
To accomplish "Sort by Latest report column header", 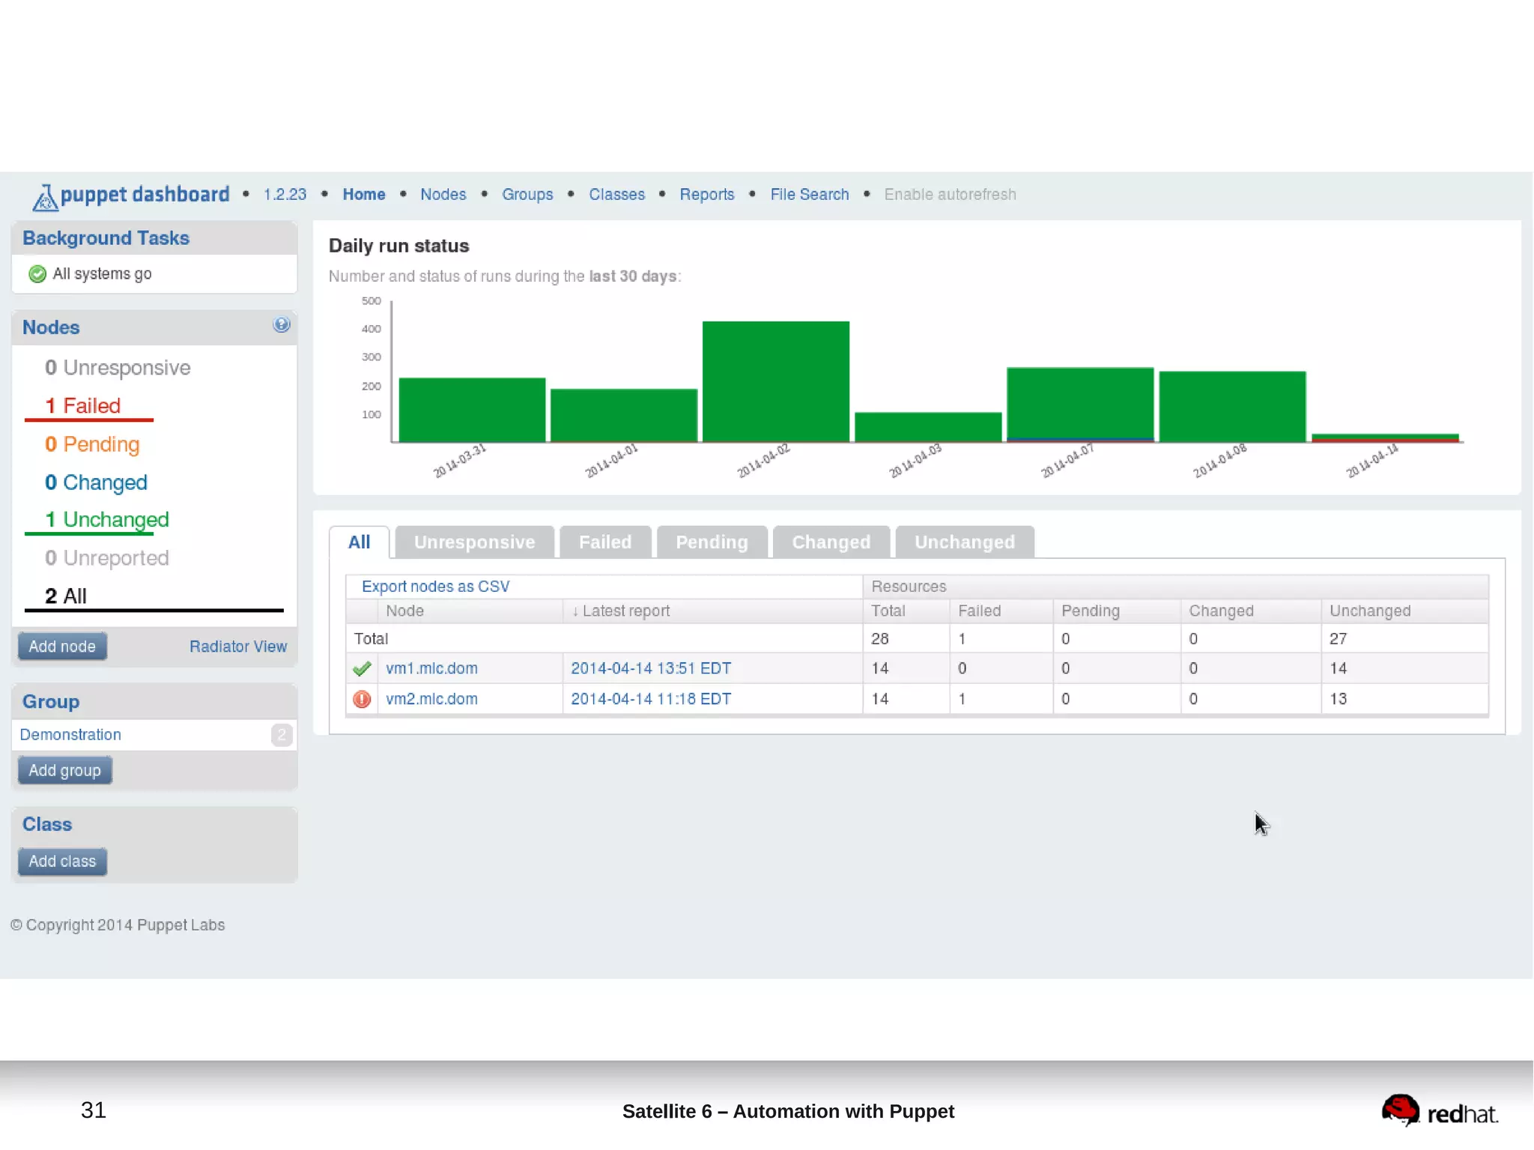I will pos(621,611).
